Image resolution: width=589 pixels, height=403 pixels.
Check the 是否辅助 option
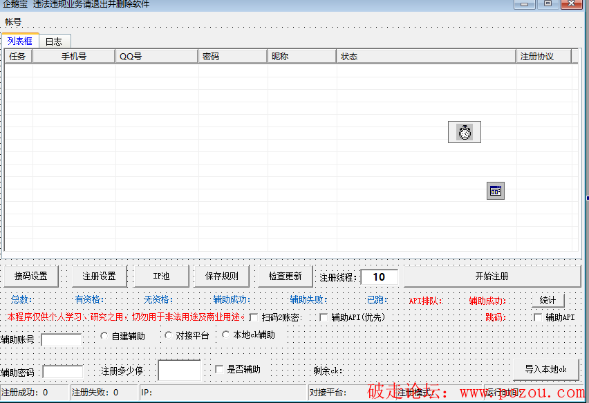coord(220,369)
